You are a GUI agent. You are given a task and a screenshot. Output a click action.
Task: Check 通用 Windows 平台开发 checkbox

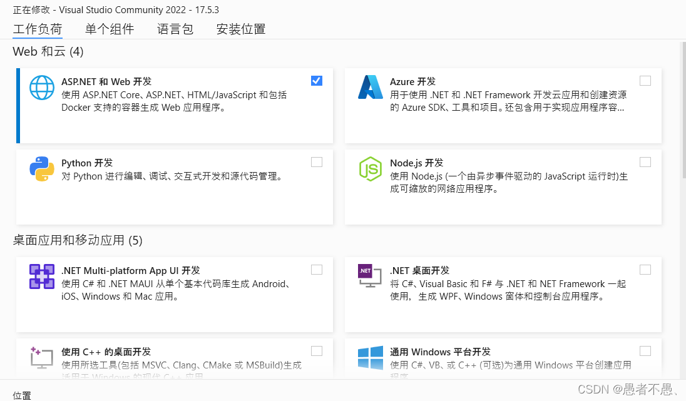645,351
